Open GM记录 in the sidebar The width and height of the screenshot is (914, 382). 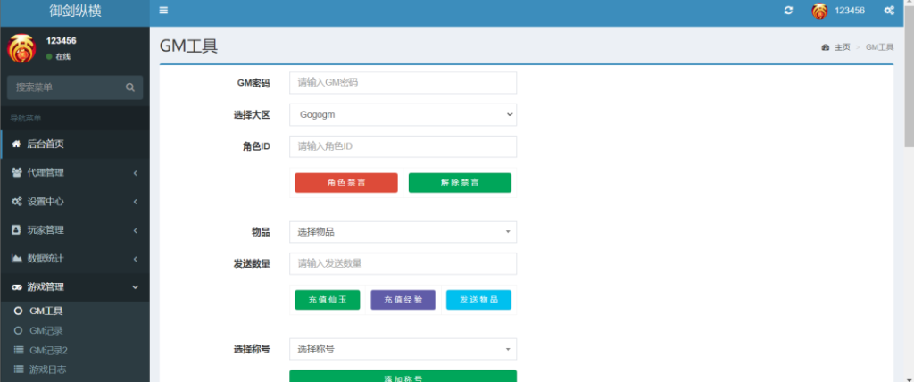click(46, 330)
